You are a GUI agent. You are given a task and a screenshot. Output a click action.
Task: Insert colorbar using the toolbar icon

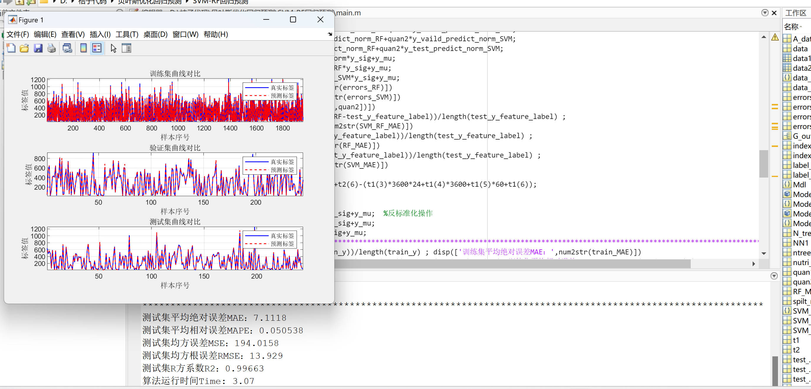click(x=83, y=48)
